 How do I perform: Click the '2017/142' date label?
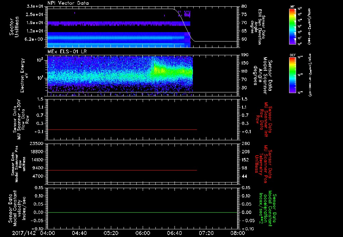point(24,233)
